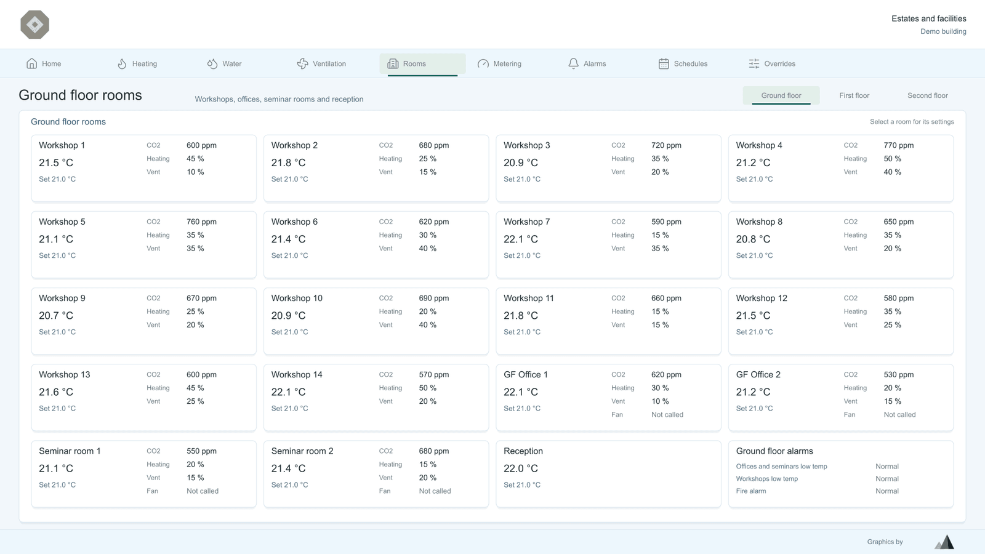Select the Ground floor tab
985x554 pixels.
(781, 95)
